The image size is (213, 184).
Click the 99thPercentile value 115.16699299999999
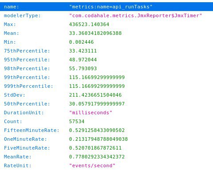coord(97,77)
